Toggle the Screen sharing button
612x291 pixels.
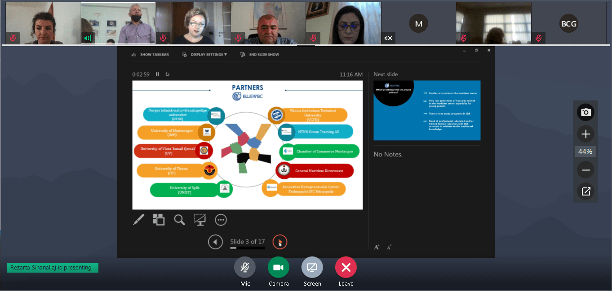point(312,268)
